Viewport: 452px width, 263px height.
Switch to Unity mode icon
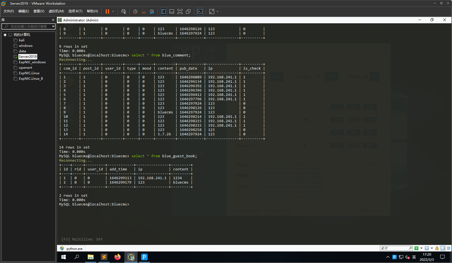point(188,12)
